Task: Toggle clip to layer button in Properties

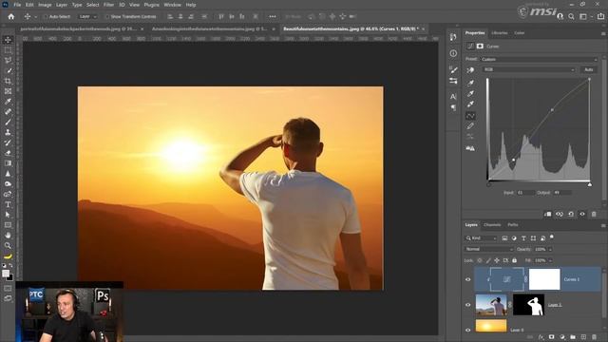Action: coord(547,214)
